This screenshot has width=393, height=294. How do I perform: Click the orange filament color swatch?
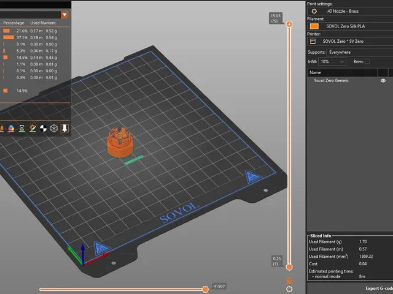(314, 26)
